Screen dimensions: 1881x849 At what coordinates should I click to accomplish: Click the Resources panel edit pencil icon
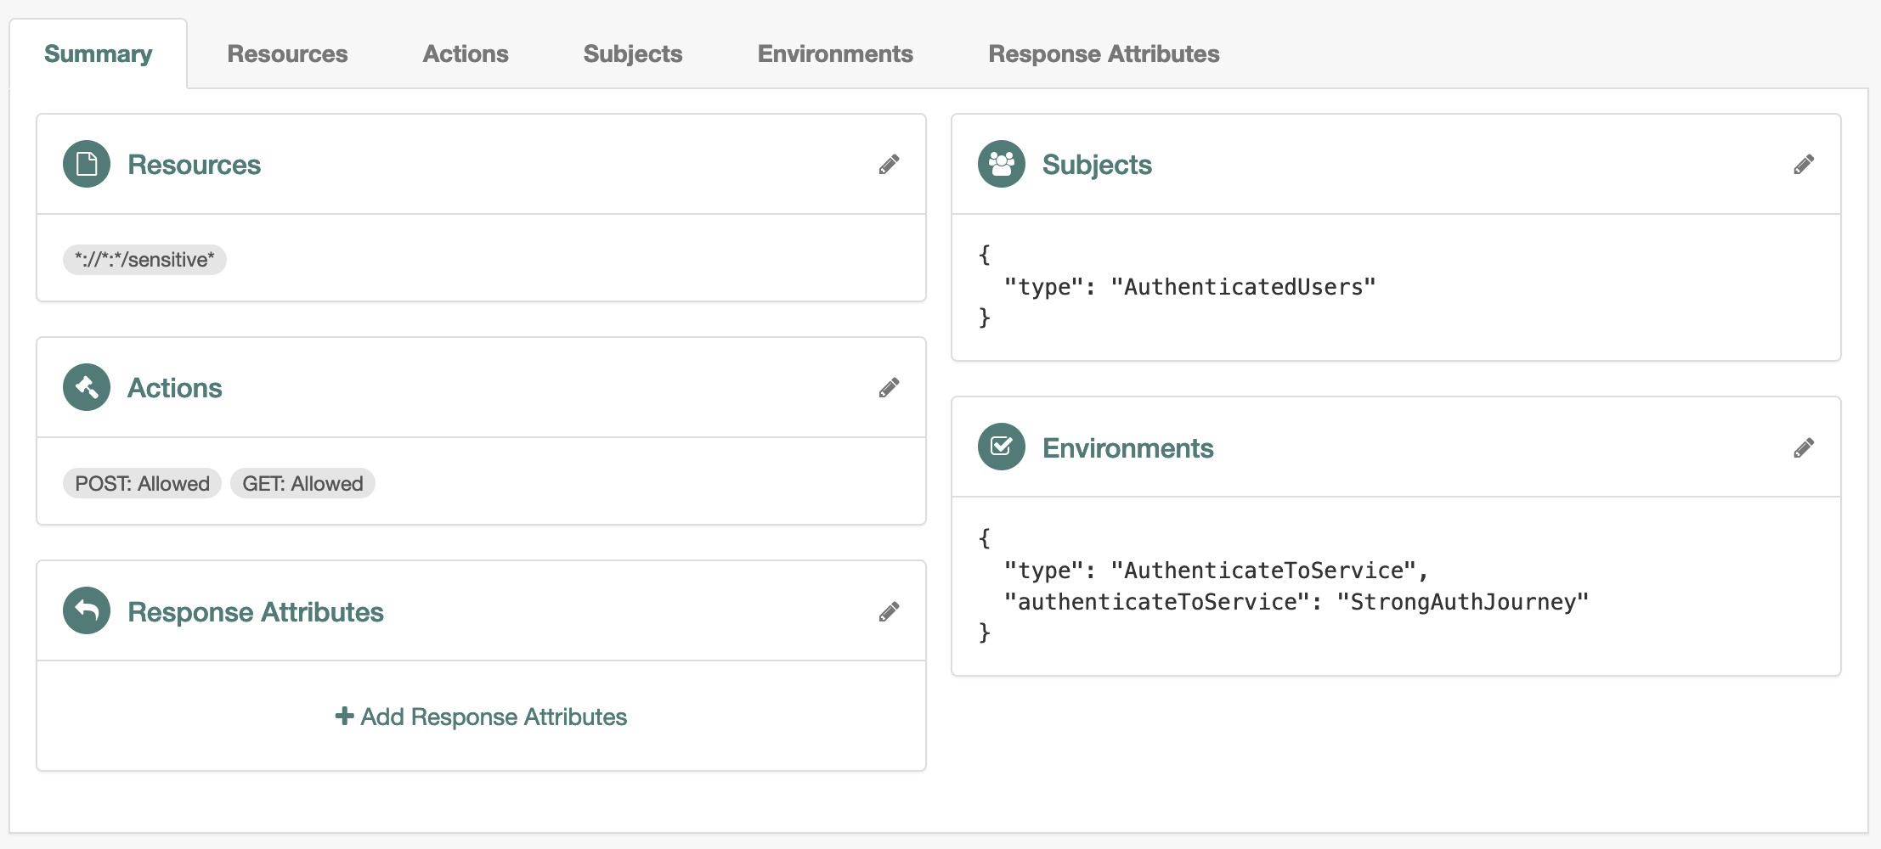[889, 165]
